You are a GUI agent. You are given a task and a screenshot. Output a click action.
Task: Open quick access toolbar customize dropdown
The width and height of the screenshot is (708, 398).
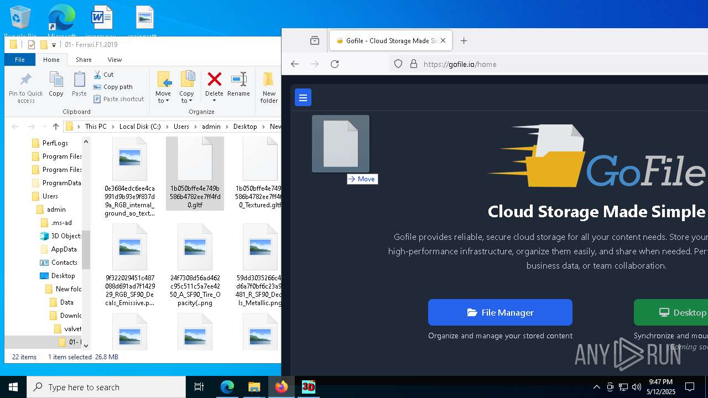[x=54, y=45]
